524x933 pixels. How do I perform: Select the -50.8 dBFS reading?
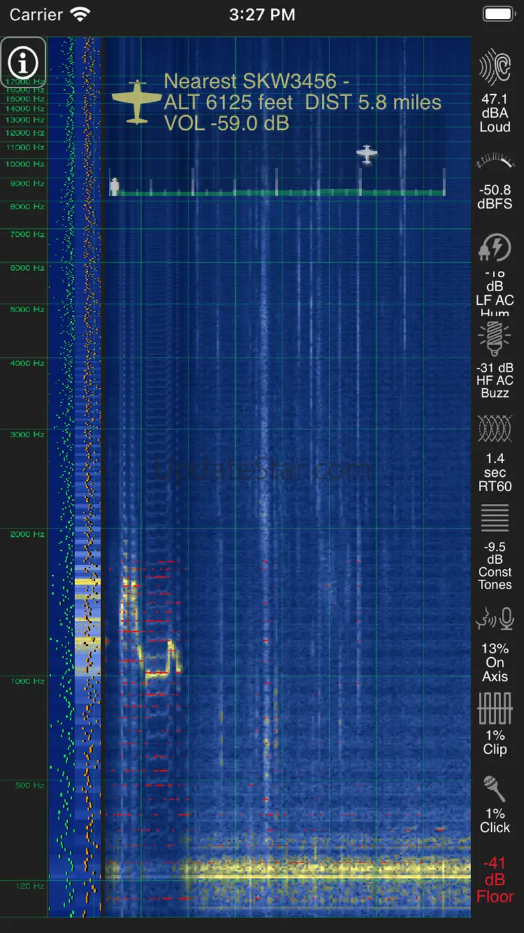[494, 197]
